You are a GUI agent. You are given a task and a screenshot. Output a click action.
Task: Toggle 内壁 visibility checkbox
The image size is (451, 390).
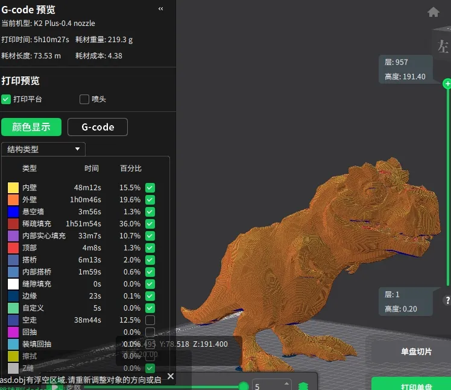click(x=150, y=188)
